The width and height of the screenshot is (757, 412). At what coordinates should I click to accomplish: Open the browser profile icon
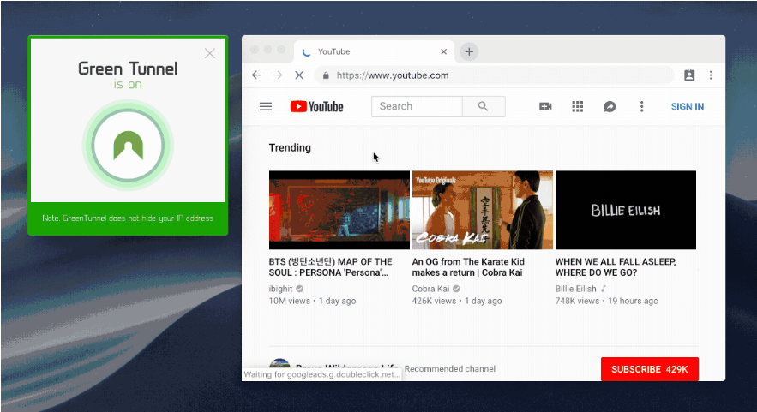(x=689, y=75)
